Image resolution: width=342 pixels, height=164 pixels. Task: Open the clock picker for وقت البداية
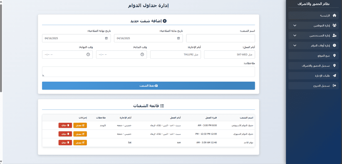(x=142, y=54)
